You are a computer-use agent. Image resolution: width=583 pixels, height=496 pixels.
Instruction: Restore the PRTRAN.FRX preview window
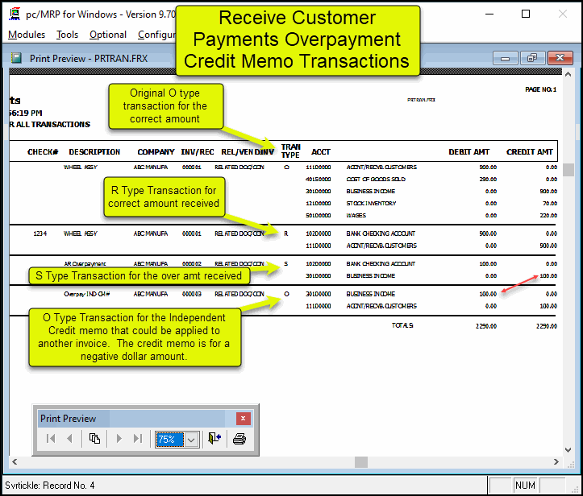(x=531, y=58)
